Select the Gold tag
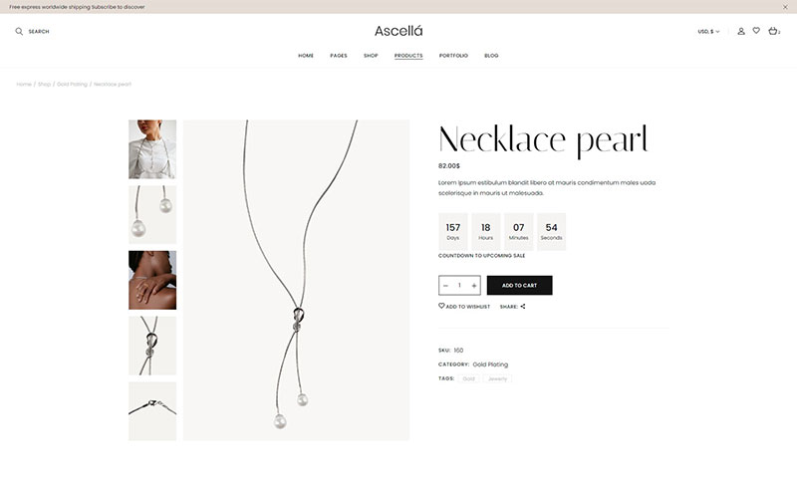This screenshot has width=797, height=478. (468, 379)
